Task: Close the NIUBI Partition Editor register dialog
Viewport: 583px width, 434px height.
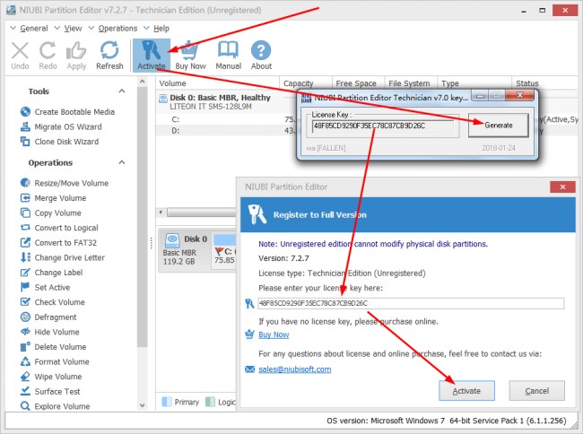Action: point(562,187)
